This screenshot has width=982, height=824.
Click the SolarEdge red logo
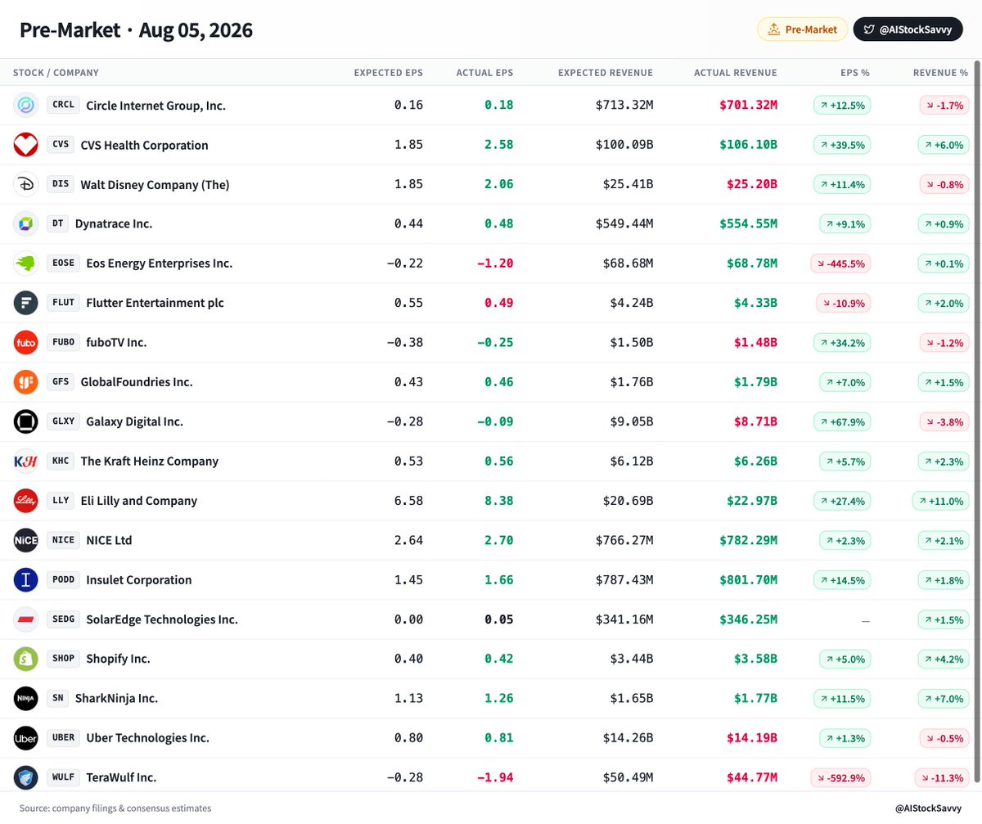[x=25, y=619]
